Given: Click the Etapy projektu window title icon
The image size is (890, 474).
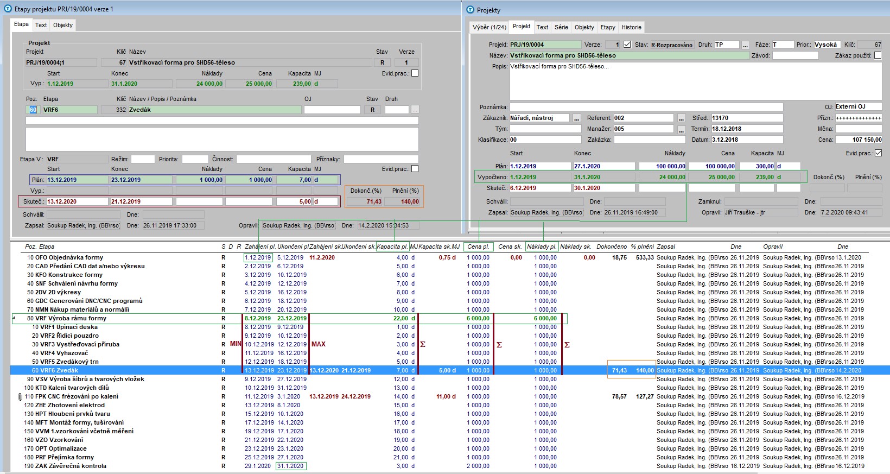Looking at the screenshot, I should [8, 9].
